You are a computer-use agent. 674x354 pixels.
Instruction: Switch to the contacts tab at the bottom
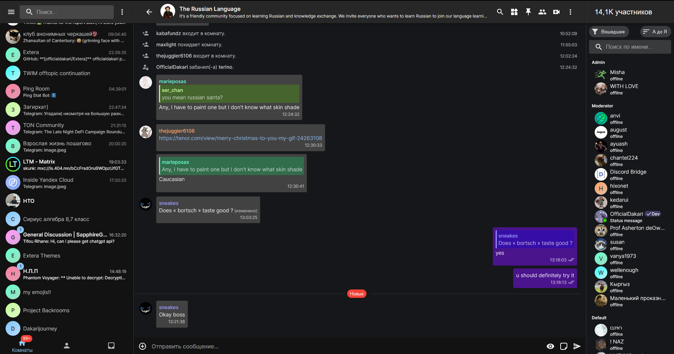tap(67, 346)
